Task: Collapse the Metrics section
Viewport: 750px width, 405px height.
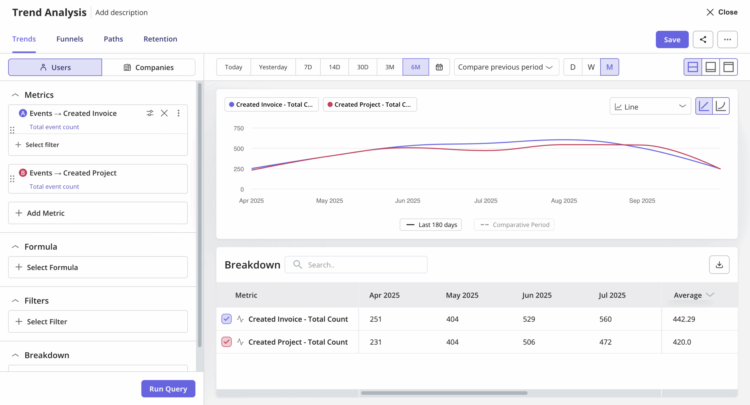Action: 16,95
